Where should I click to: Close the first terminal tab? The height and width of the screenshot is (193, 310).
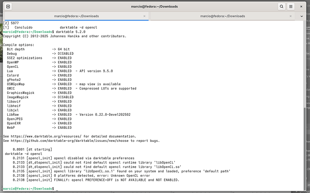coord(144,16)
